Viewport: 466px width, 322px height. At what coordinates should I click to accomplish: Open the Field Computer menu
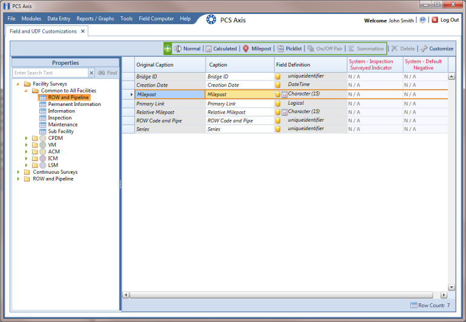tap(156, 18)
